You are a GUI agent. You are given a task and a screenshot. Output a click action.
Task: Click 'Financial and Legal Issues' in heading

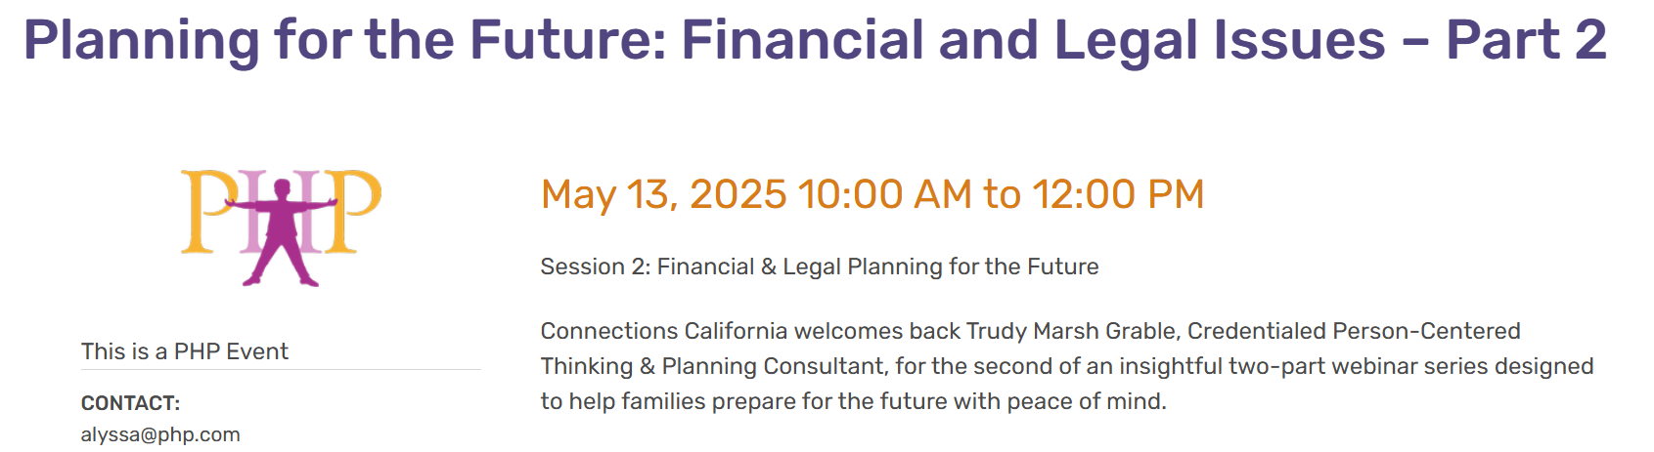(1033, 40)
